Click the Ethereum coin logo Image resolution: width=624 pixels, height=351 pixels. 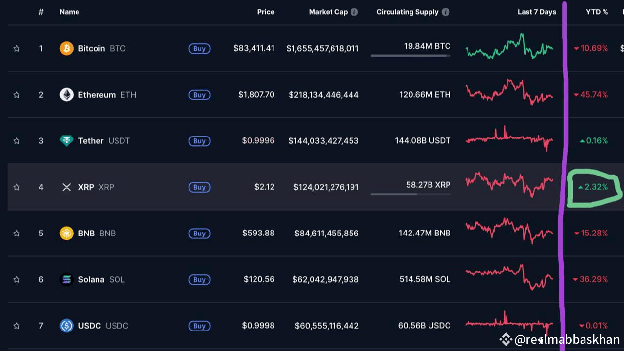tap(66, 95)
